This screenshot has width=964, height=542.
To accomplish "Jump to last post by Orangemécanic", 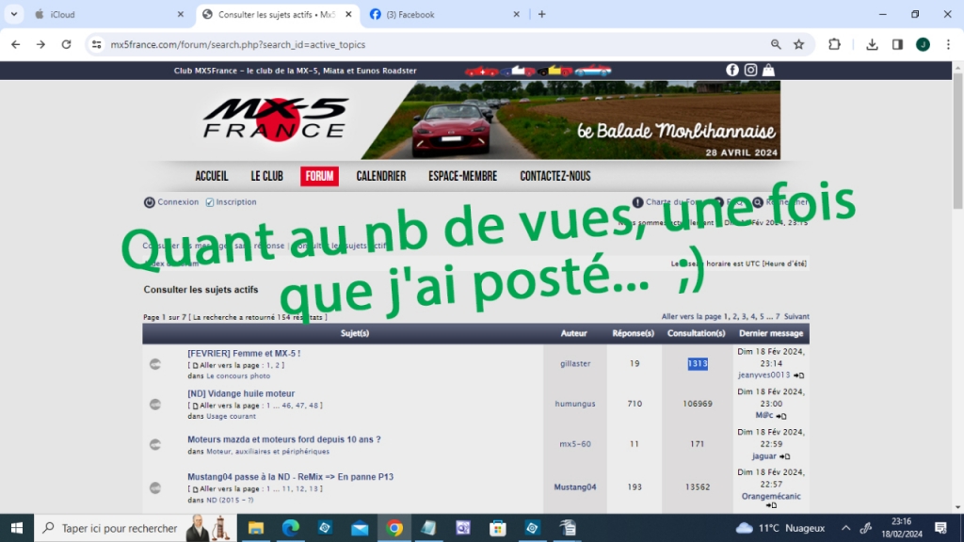I will pyautogui.click(x=771, y=505).
